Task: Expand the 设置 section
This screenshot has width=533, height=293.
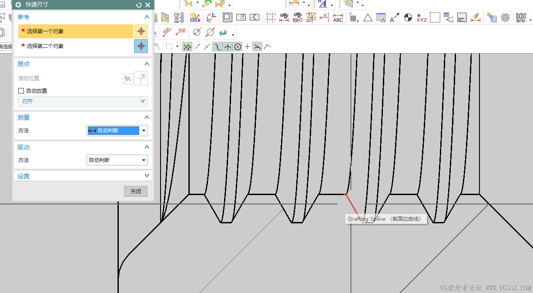Action: point(147,176)
